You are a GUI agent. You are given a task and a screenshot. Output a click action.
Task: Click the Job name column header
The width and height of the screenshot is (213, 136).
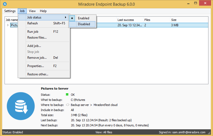click(x=12, y=20)
